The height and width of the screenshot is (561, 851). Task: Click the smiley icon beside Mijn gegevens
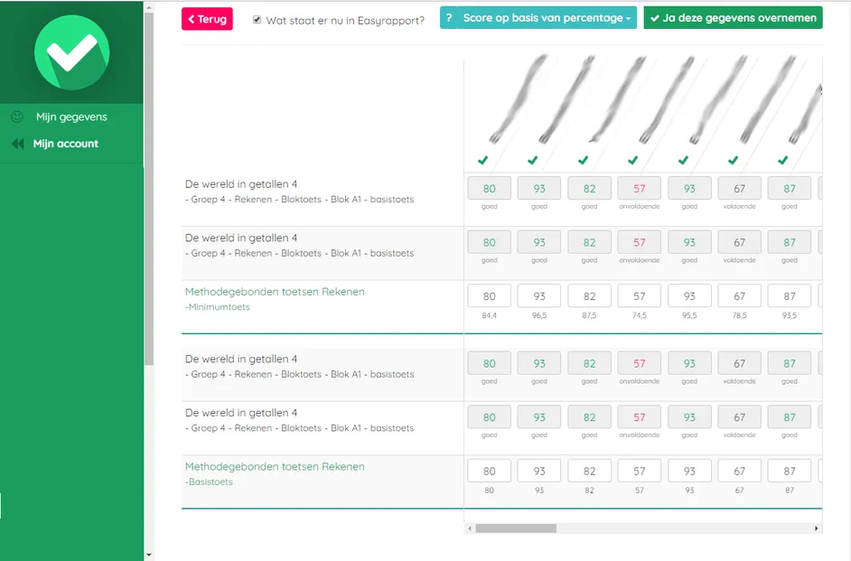pyautogui.click(x=17, y=117)
